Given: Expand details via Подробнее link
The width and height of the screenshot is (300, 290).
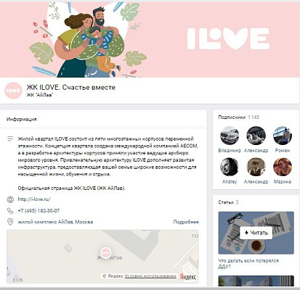Looking at the screenshot, I should pyautogui.click(x=186, y=222).
